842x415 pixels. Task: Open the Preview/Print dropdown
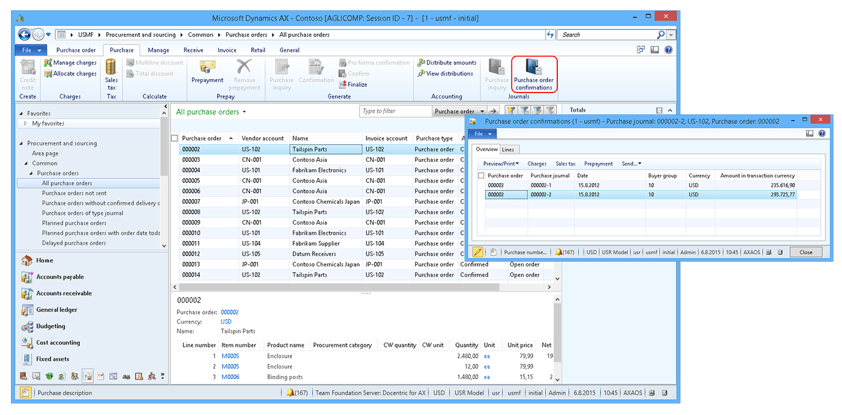click(501, 164)
